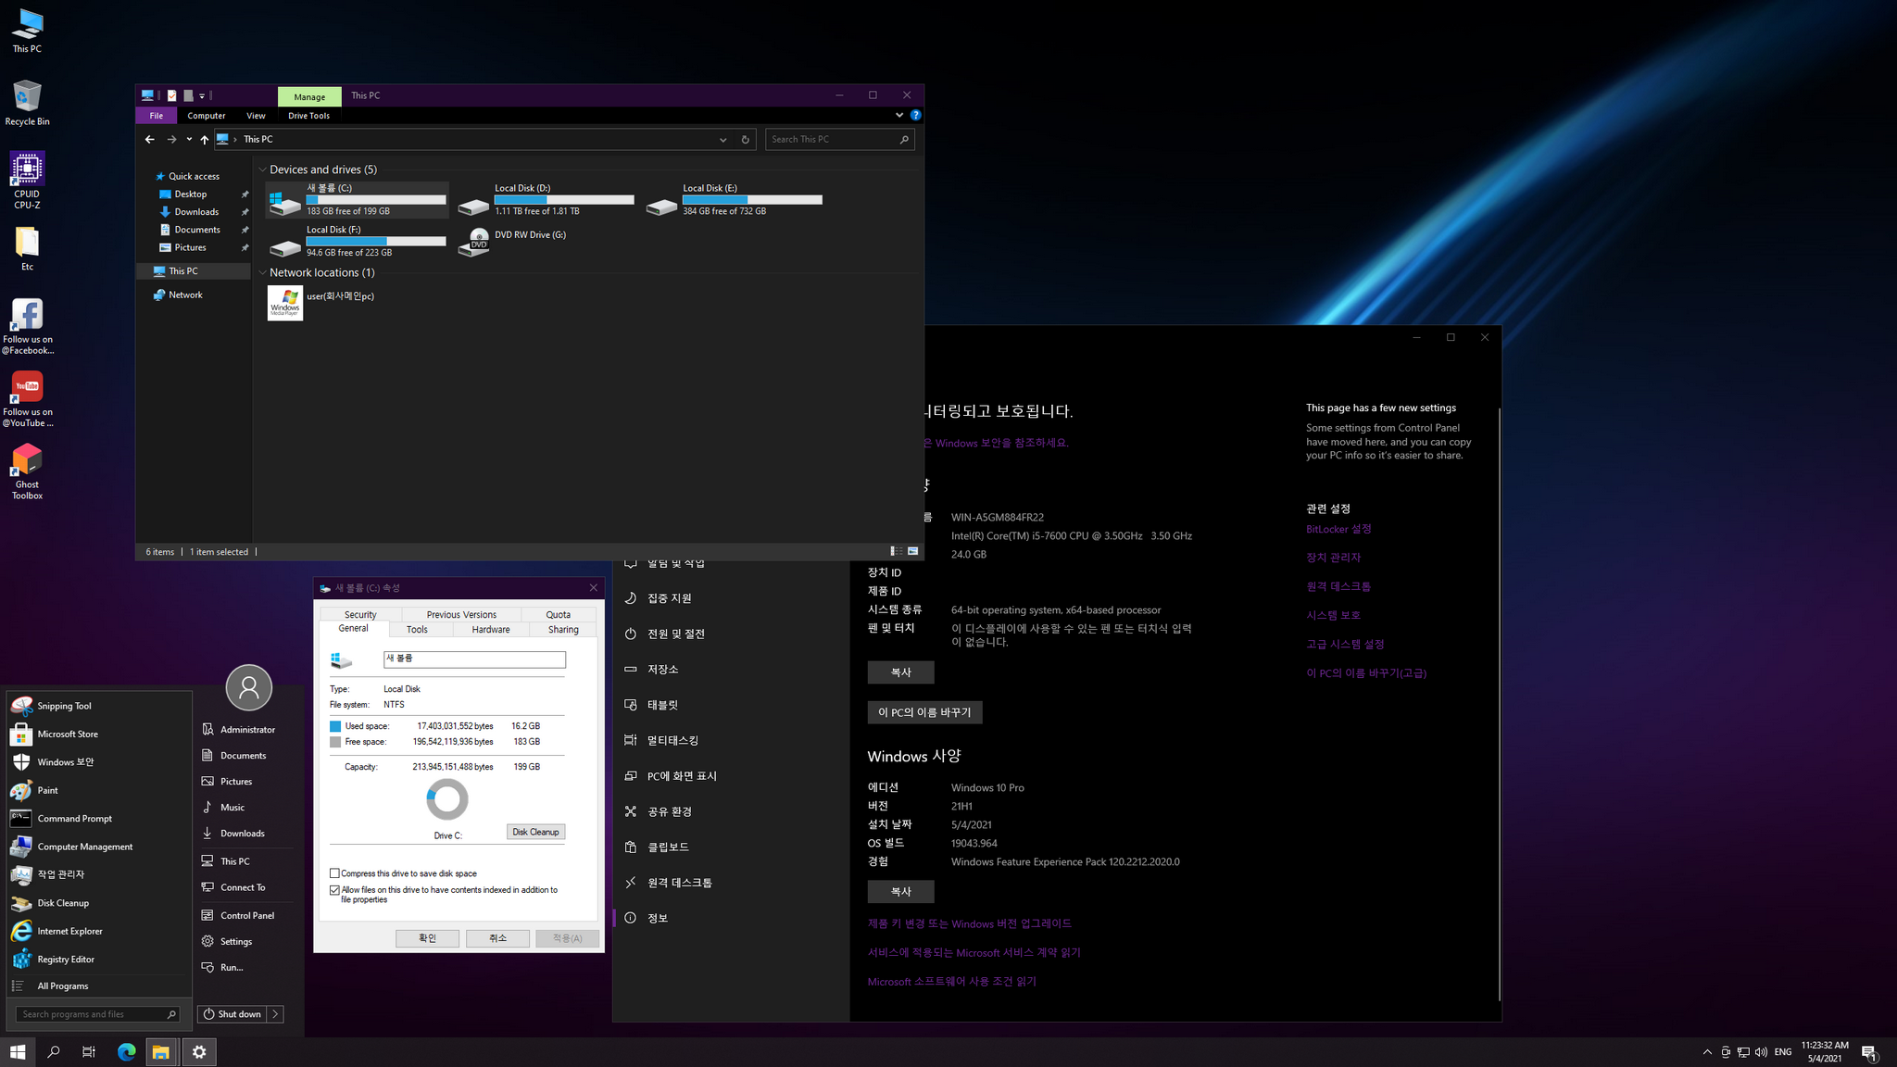
Task: Collapse Devices and drives group
Action: (263, 169)
